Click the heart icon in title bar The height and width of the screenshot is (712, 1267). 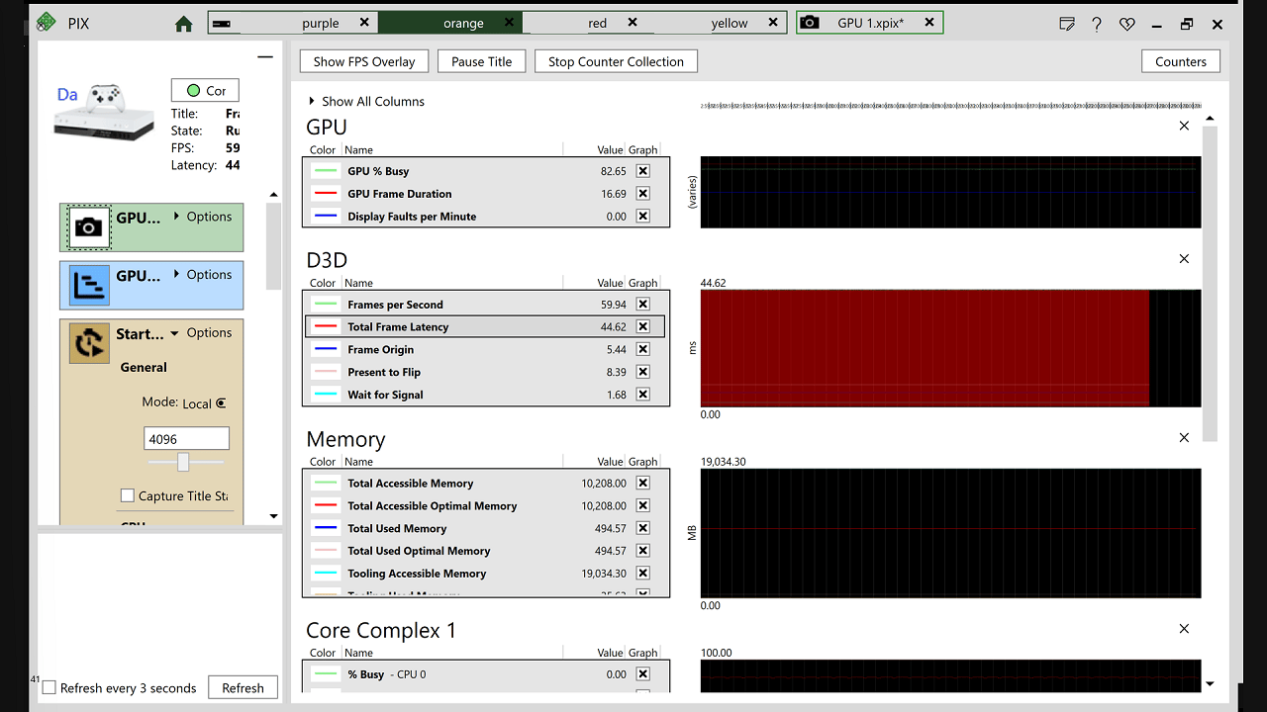tap(1127, 24)
